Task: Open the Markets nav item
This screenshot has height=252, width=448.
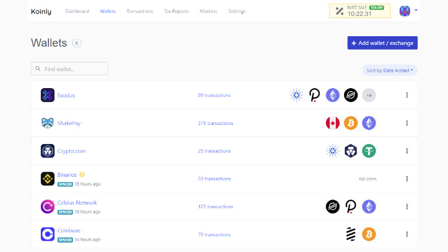Action: [208, 11]
